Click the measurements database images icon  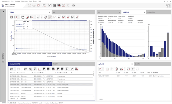click(12, 69)
